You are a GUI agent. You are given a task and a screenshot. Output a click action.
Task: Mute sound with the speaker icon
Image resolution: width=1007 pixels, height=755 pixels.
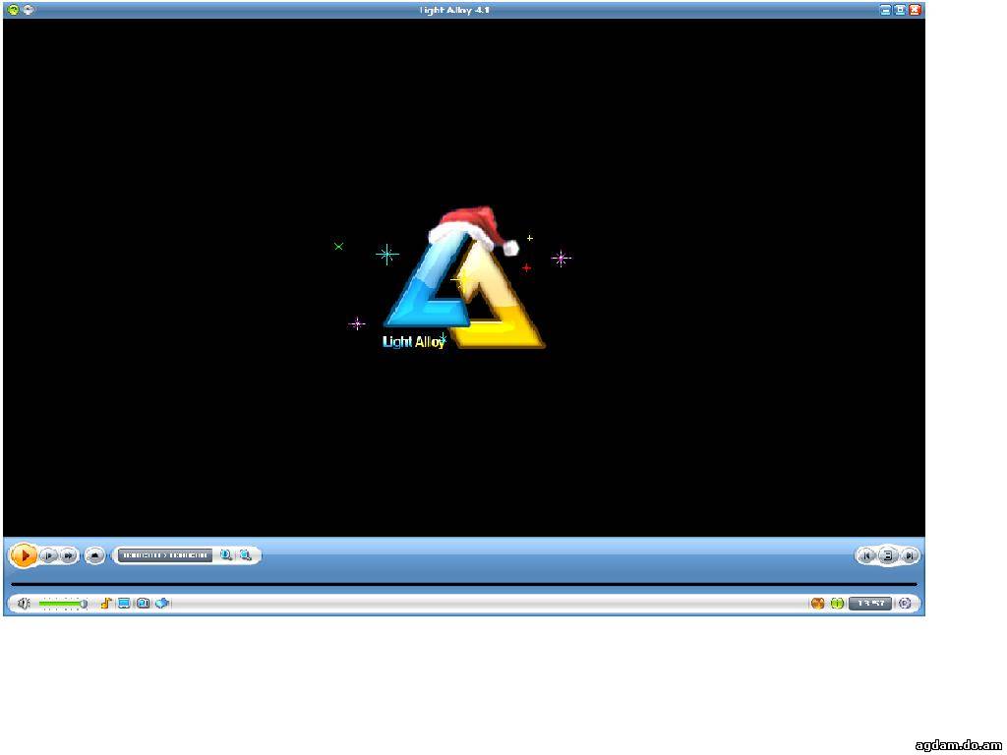coord(25,604)
